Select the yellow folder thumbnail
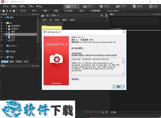This screenshot has height=118, width=161. pyautogui.click(x=52, y=28)
